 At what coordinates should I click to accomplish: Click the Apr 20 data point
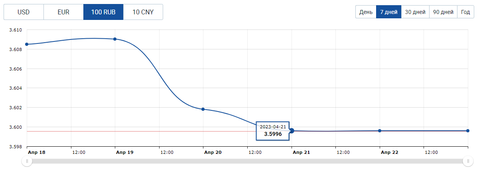[203, 109]
